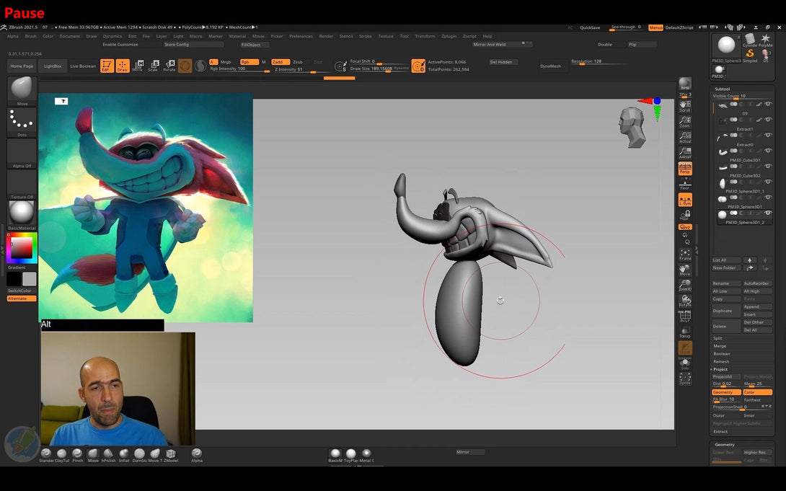This screenshot has width=786, height=491.
Task: Activate the Draw mode button
Action: pos(123,66)
